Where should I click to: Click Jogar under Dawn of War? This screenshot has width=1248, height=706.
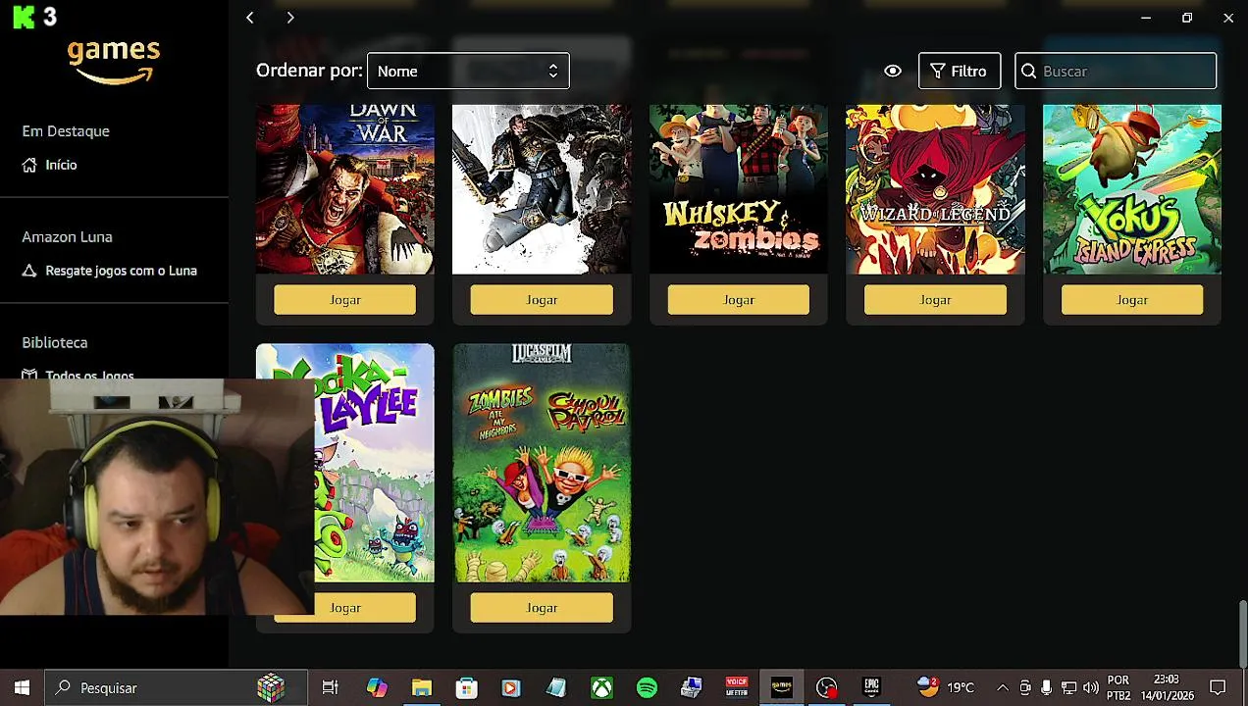pos(344,300)
